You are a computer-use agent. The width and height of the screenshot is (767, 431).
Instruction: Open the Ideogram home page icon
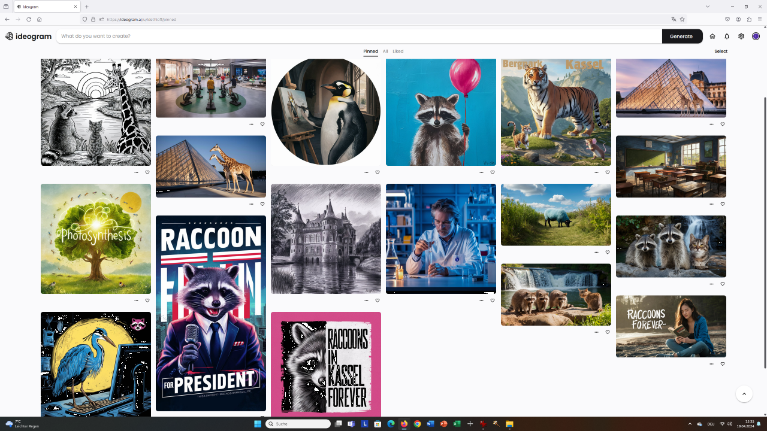point(712,36)
